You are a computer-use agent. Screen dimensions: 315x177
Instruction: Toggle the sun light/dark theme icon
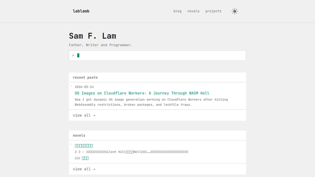[x=235, y=11]
